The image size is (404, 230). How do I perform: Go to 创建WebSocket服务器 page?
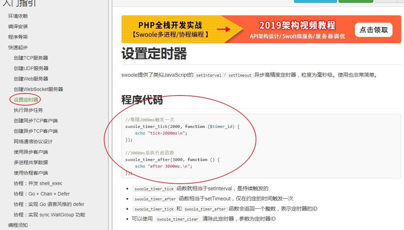pyautogui.click(x=38, y=89)
